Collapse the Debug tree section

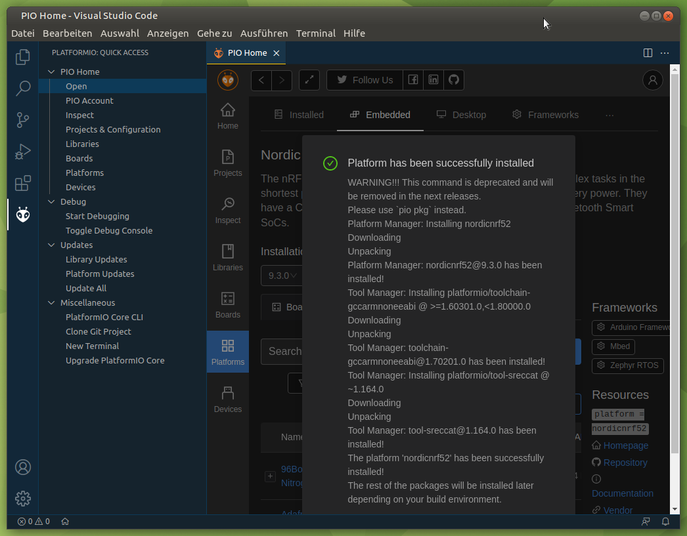pos(51,201)
